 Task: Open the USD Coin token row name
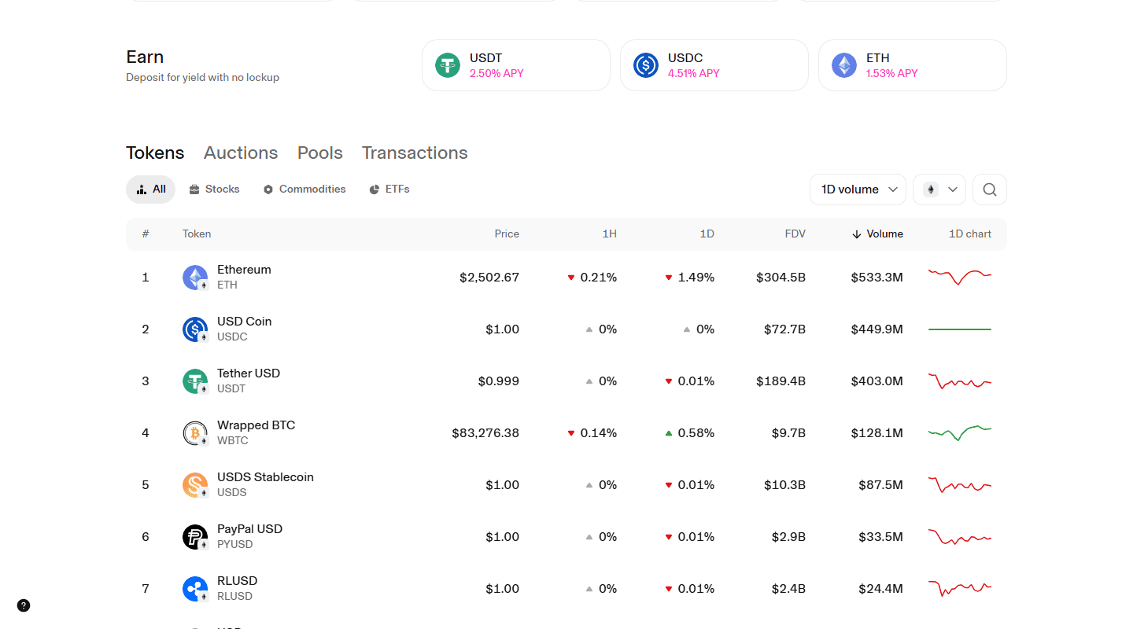[245, 322]
